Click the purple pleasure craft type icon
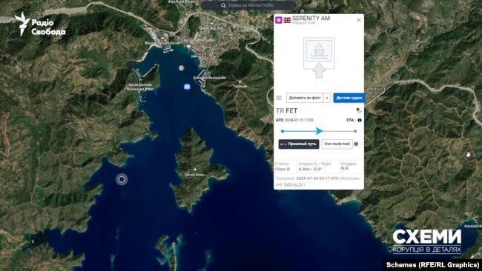Image resolution: width=482 pixels, height=271 pixels. [x=279, y=20]
